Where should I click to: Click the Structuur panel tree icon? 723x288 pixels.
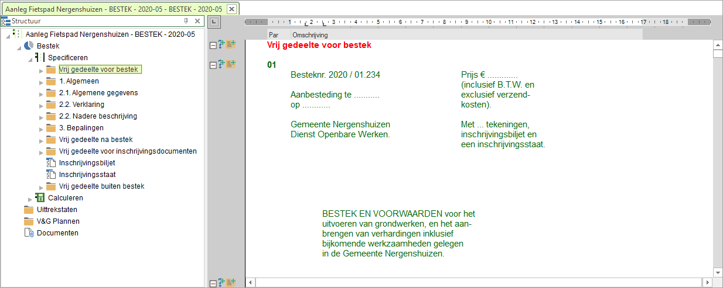pyautogui.click(x=5, y=21)
